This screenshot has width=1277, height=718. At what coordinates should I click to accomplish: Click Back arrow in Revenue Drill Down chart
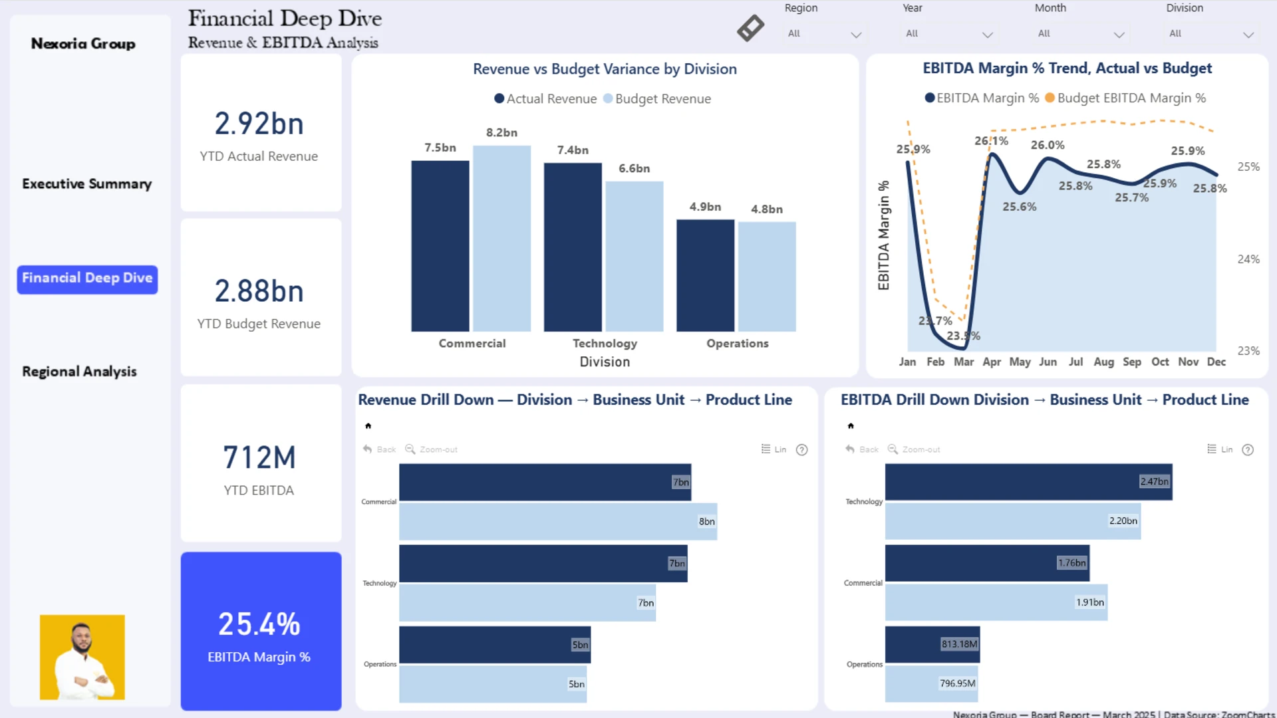(x=378, y=449)
